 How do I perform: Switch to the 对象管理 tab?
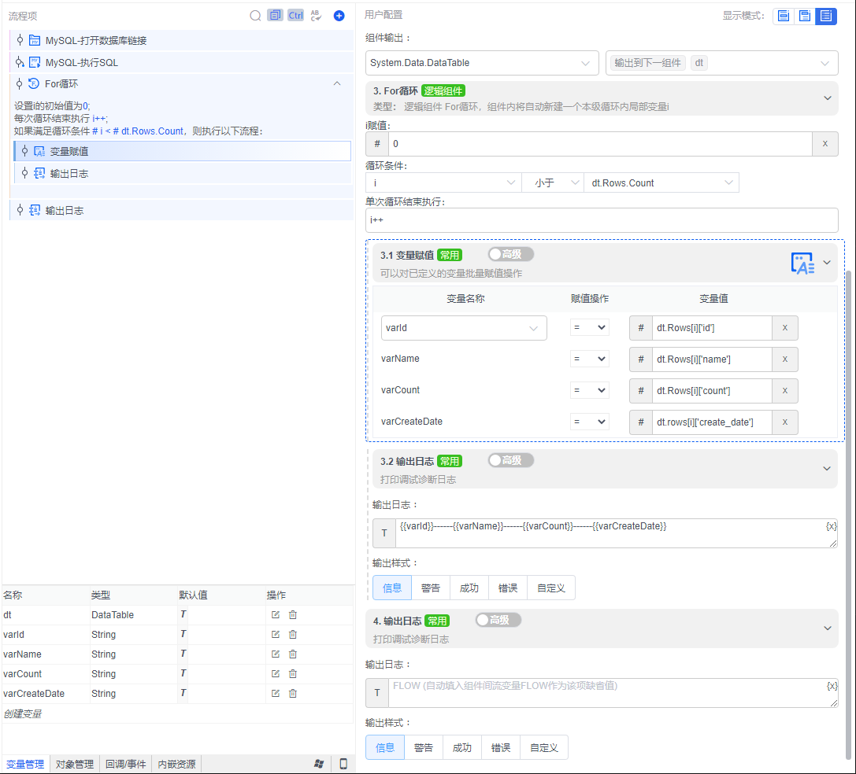pyautogui.click(x=75, y=764)
